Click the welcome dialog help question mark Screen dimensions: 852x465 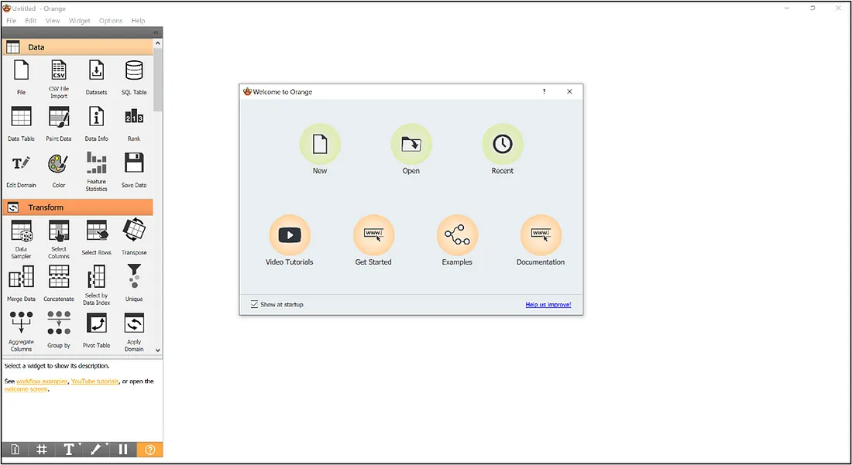click(544, 92)
